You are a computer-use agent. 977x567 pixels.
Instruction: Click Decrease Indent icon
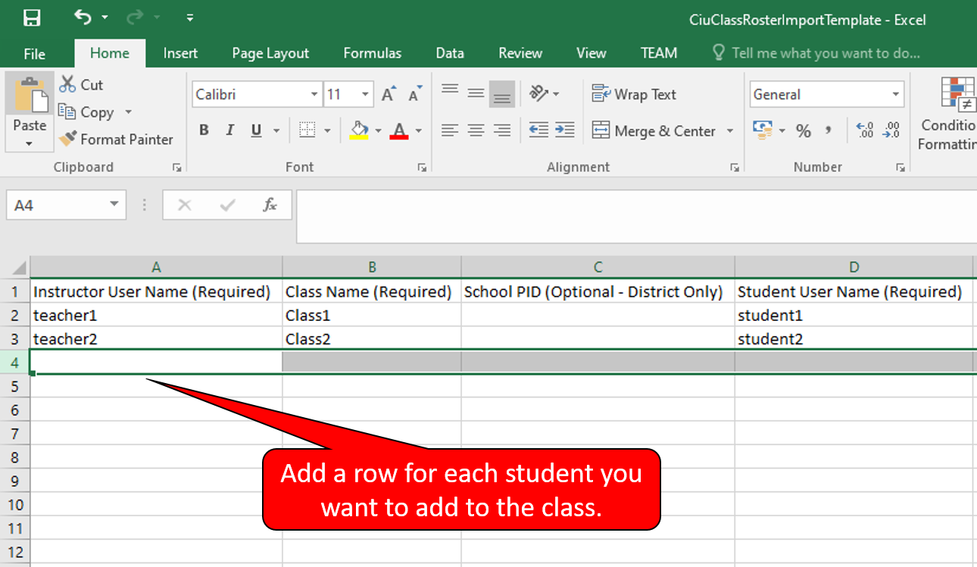coord(538,130)
